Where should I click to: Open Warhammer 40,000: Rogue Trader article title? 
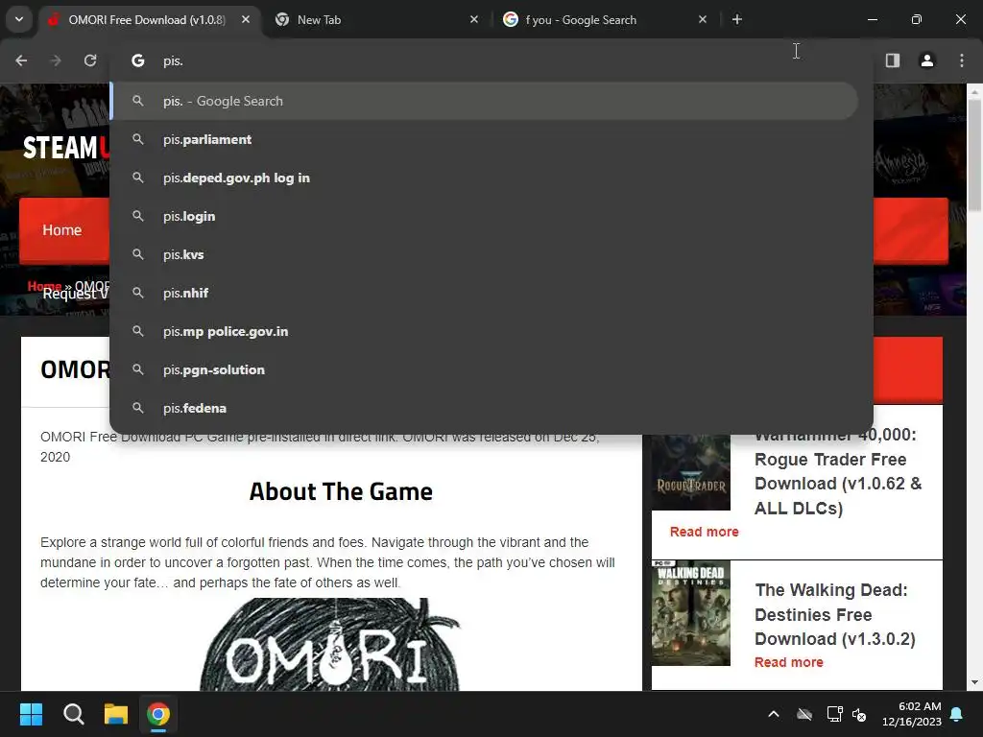pos(837,471)
